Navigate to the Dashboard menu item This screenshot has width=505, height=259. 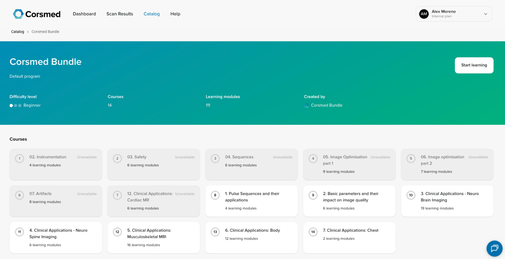click(x=84, y=14)
